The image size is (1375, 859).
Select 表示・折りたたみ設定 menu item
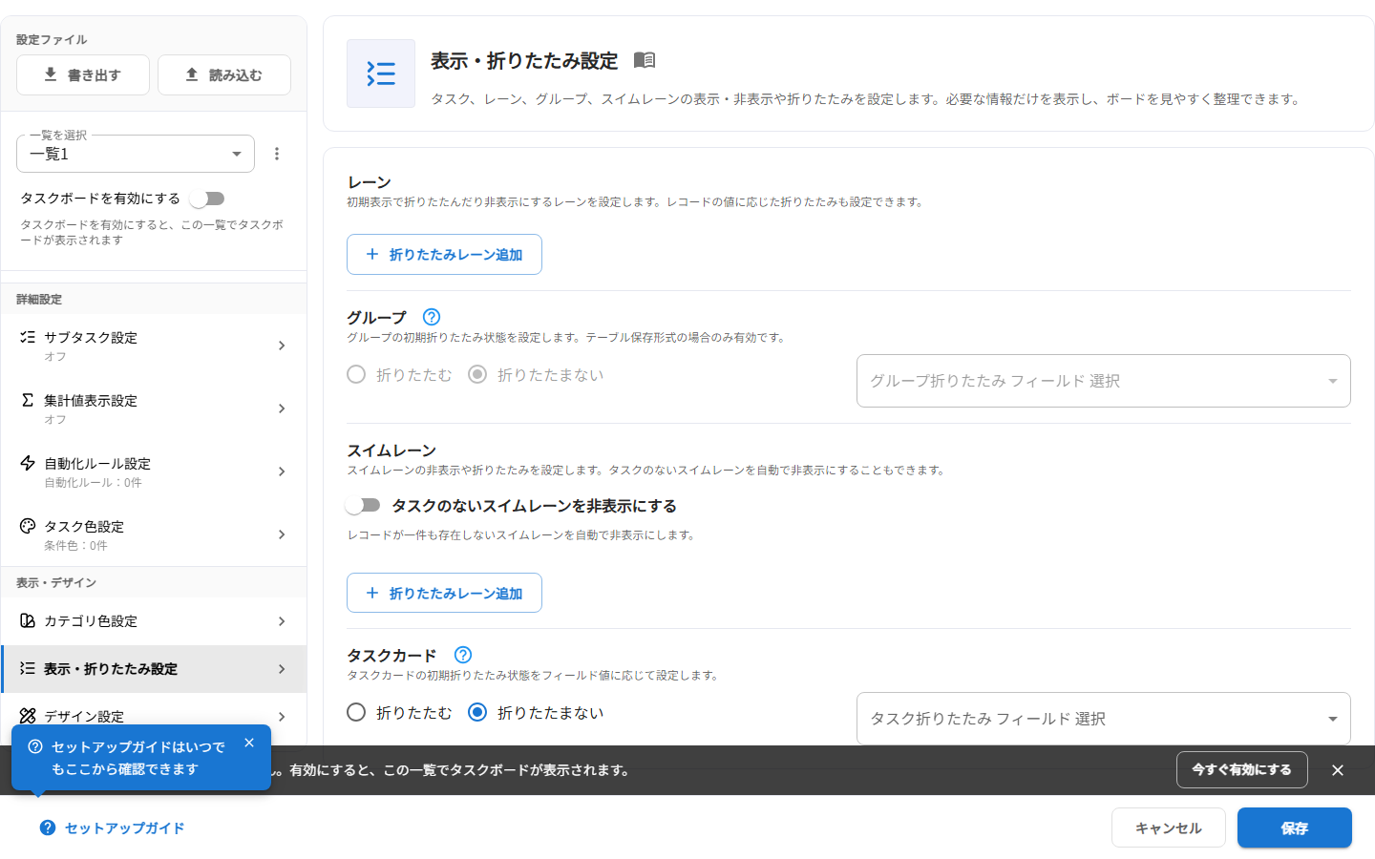click(x=154, y=669)
